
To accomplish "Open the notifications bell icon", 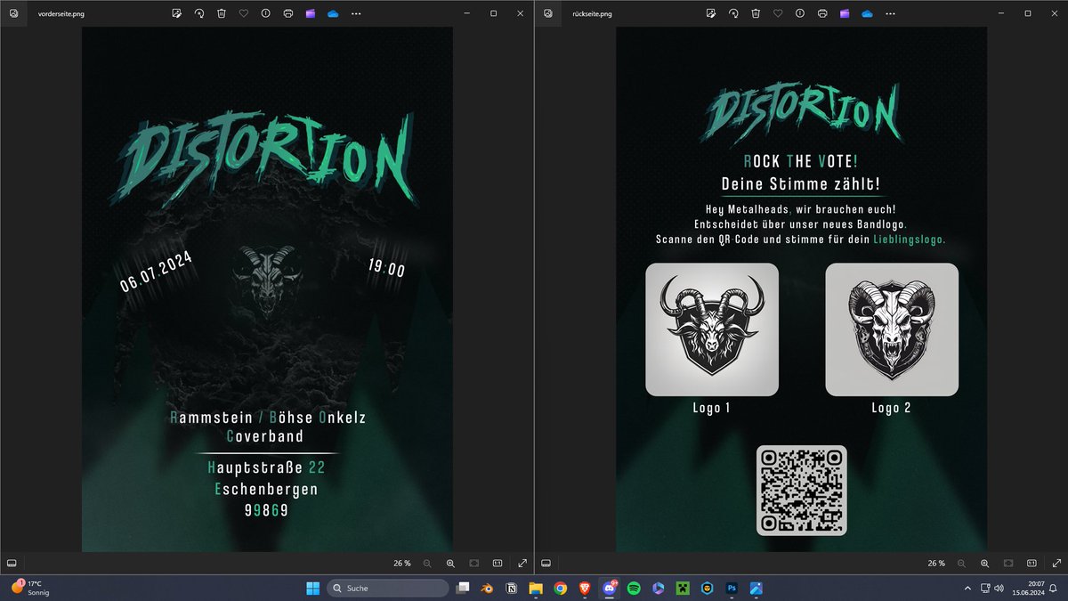I will [1054, 588].
